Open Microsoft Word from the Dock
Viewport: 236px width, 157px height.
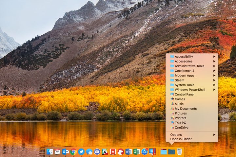[x=129, y=152]
